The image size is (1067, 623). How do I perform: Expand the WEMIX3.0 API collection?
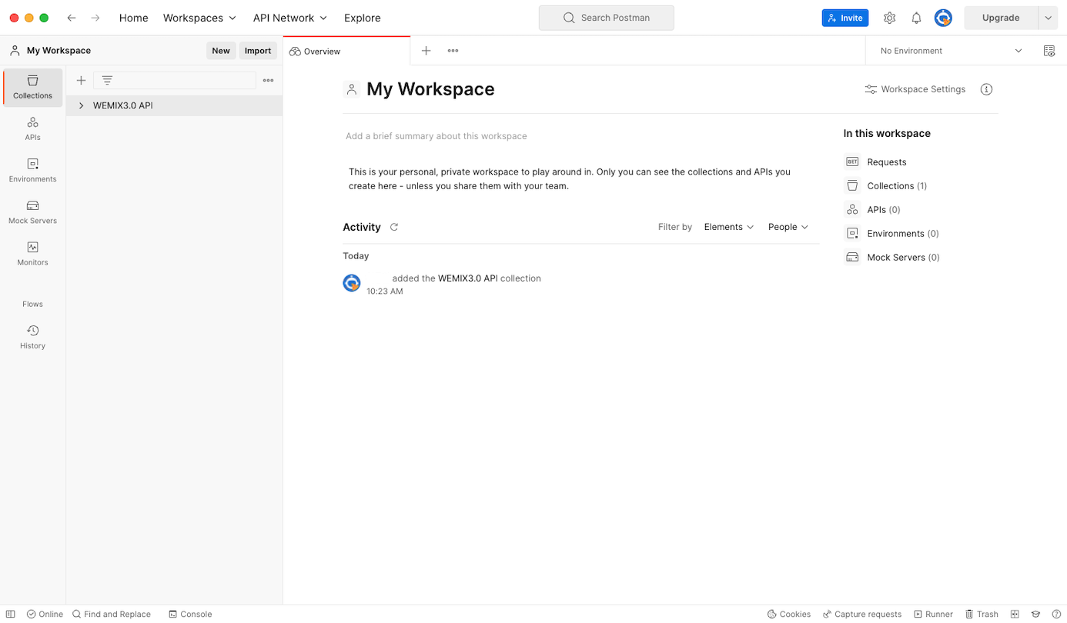pos(81,105)
